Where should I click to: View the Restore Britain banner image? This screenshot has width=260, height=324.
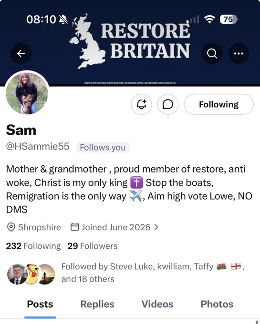[130, 42]
